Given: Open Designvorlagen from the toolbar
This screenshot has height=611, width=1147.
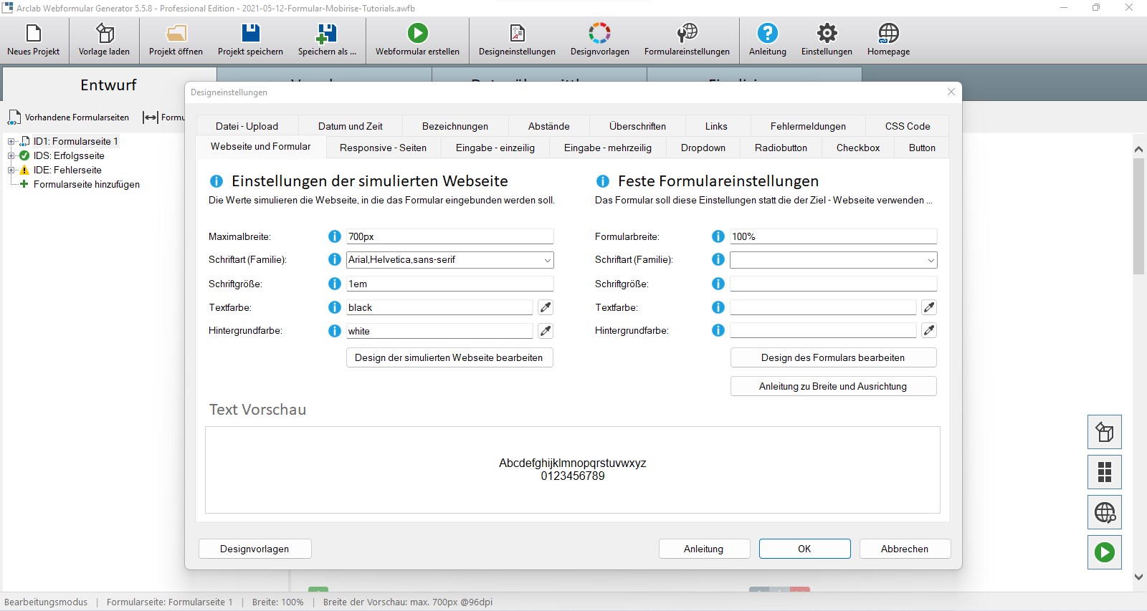Looking at the screenshot, I should [x=599, y=33].
